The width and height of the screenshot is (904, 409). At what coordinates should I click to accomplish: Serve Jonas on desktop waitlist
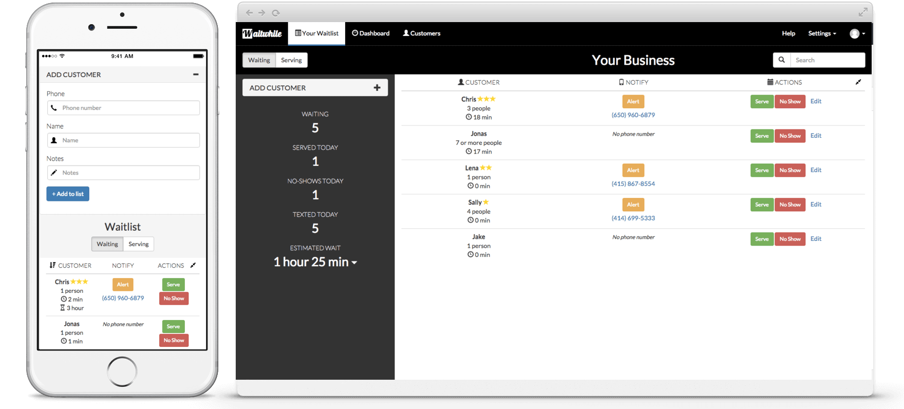click(762, 136)
